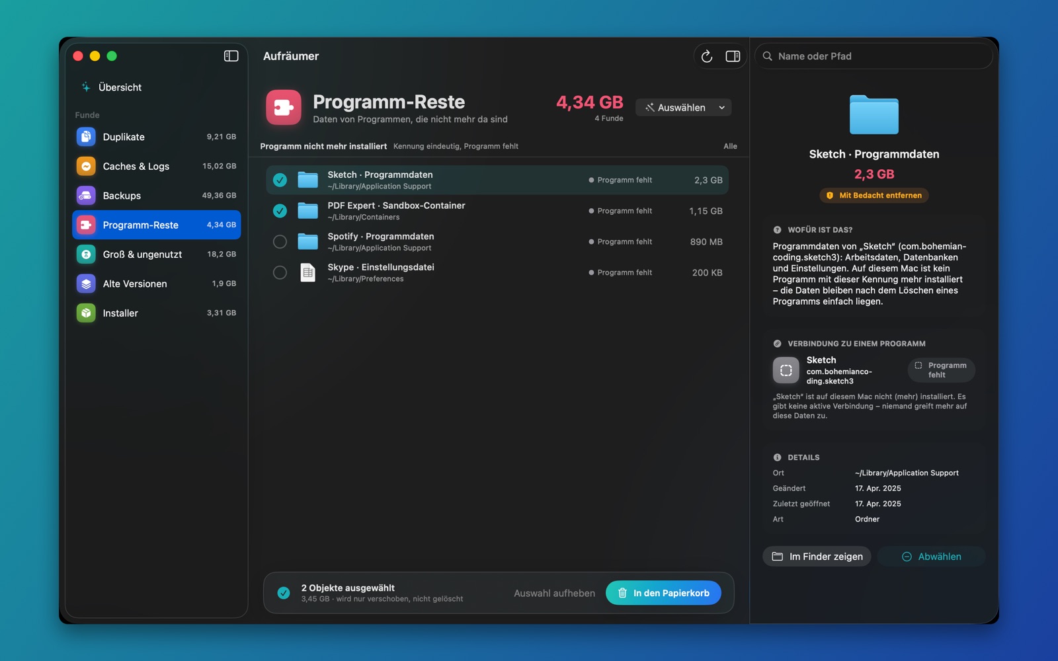Click the Alte Versionen sidebar icon
The image size is (1058, 661).
[x=86, y=284]
